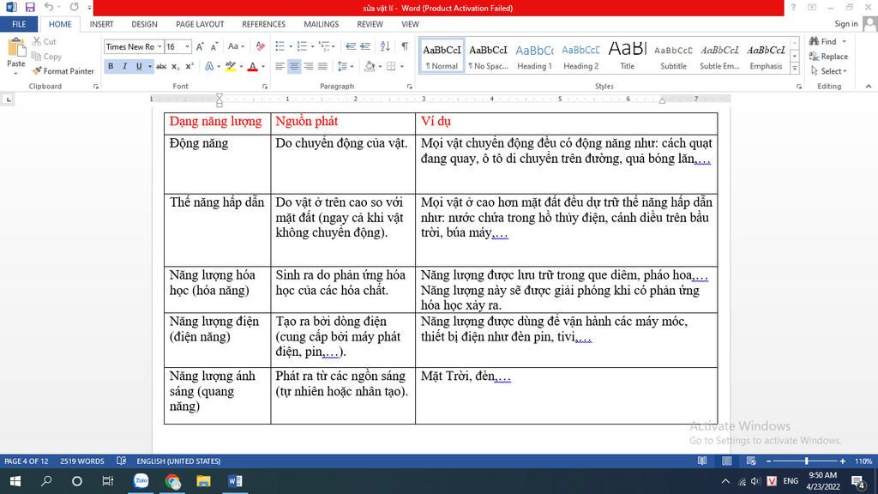Toggle Print Layout view
Viewport: 878px width, 494px height.
[727, 461]
